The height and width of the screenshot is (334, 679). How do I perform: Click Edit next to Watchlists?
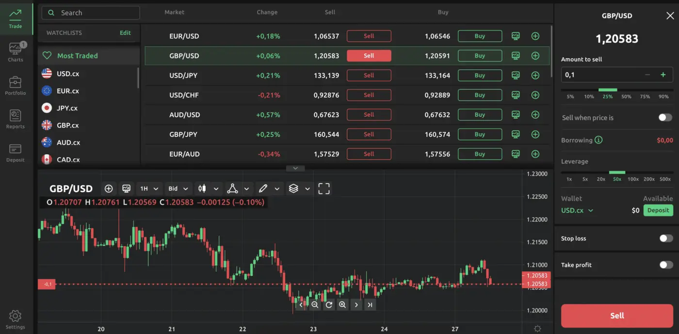[x=125, y=33]
